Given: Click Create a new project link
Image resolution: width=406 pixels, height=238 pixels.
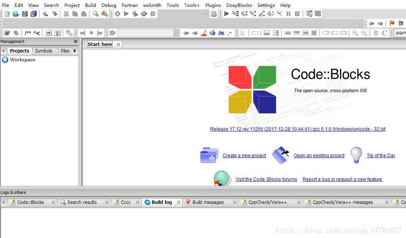Looking at the screenshot, I should tap(244, 155).
